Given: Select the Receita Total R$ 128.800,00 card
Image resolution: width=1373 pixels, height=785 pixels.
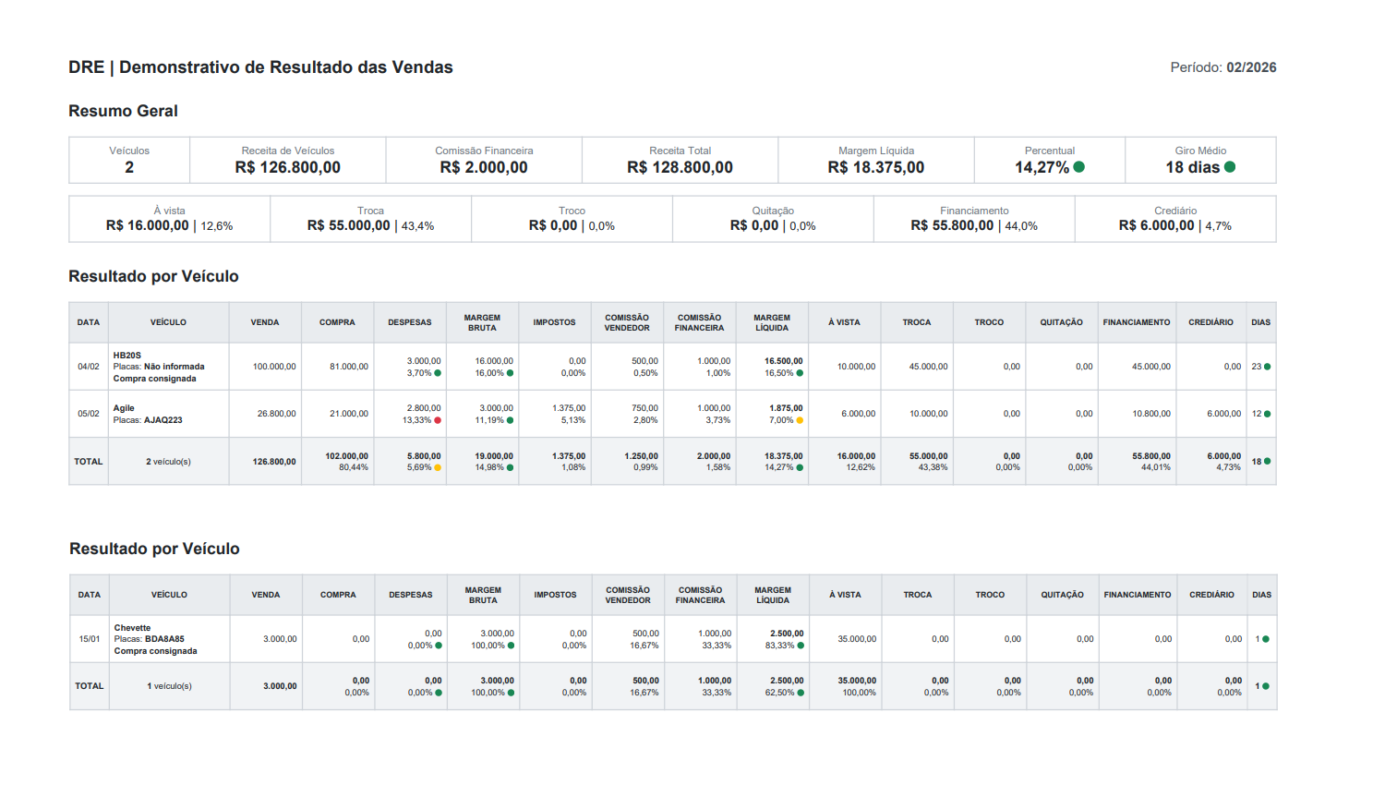Looking at the screenshot, I should coord(680,161).
